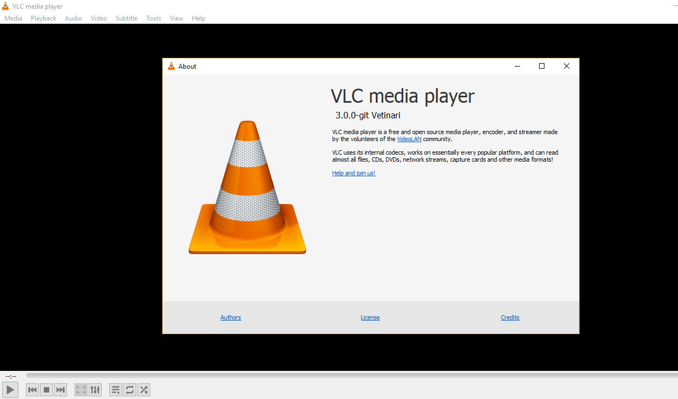This screenshot has width=678, height=399.
Task: Click the large VLC cone logo
Action: pyautogui.click(x=247, y=187)
